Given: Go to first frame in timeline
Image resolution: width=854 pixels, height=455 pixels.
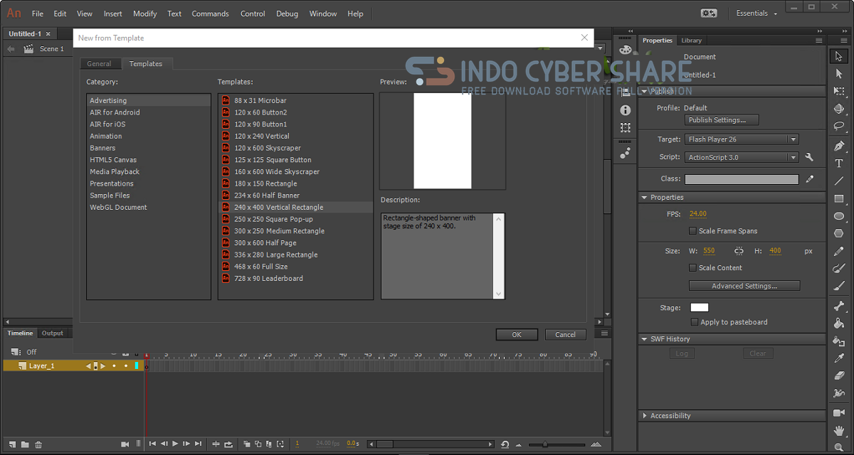Looking at the screenshot, I should [x=152, y=444].
